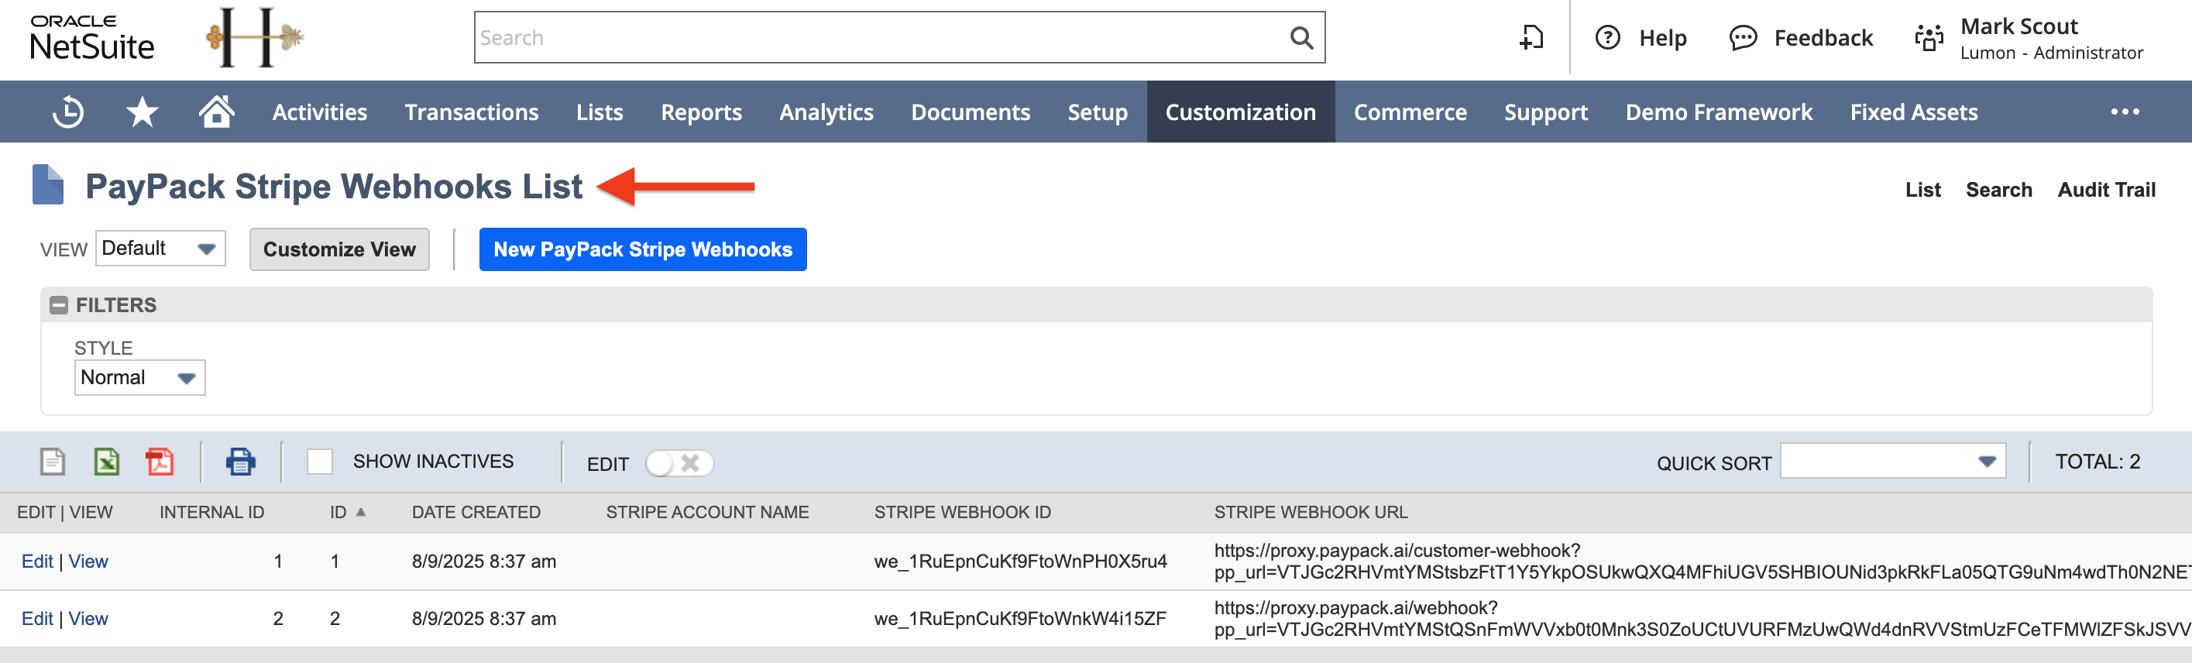Click the Feedback link text
The height and width of the screenshot is (663, 2192).
[x=1823, y=38]
